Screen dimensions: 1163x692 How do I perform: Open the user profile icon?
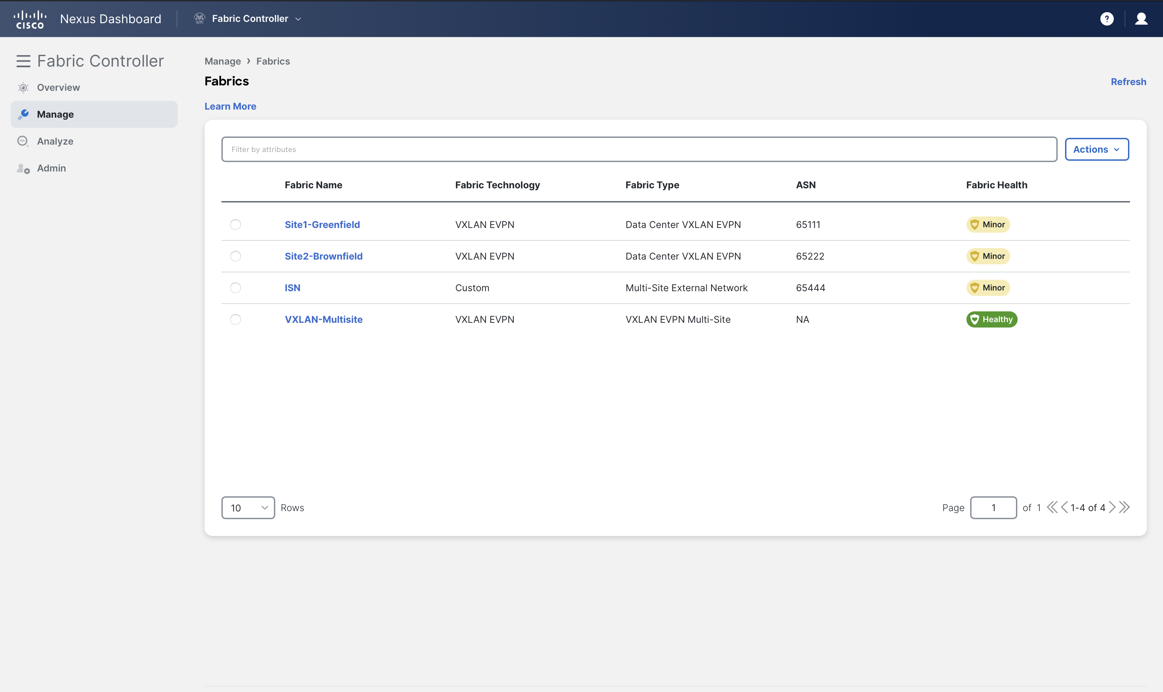click(1141, 18)
